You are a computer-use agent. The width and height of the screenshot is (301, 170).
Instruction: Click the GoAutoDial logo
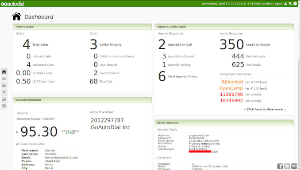[x=13, y=4]
